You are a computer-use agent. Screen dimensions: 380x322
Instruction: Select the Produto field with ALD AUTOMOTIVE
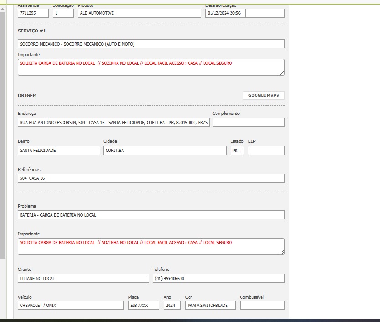(x=139, y=13)
